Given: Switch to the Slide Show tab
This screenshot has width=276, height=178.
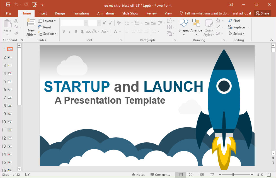Looking at the screenshot, I should [x=130, y=13].
